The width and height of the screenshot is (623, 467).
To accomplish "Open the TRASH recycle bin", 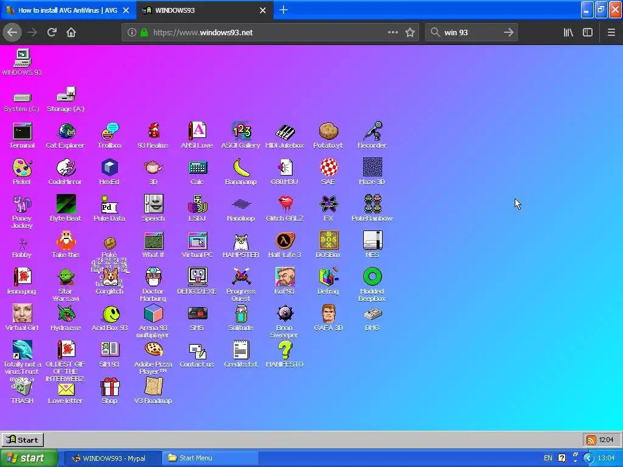I will pyautogui.click(x=23, y=391).
